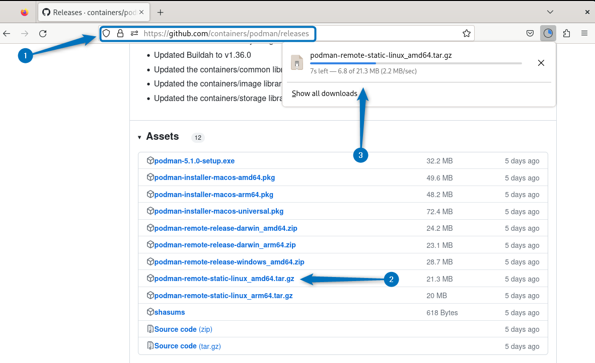Click the back navigation arrow
The width and height of the screenshot is (595, 363).
(7, 33)
